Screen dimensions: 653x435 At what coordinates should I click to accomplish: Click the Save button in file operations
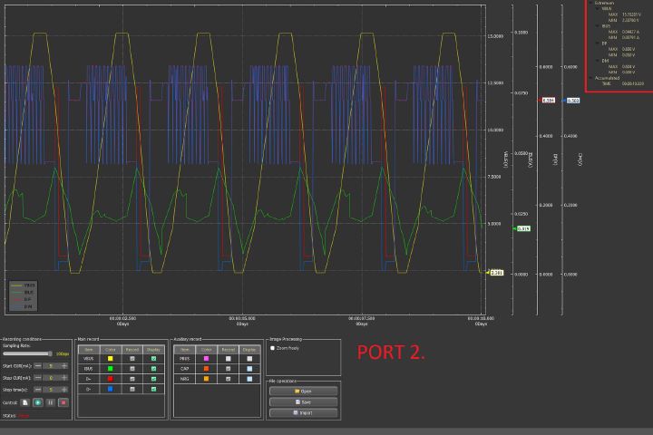(303, 401)
